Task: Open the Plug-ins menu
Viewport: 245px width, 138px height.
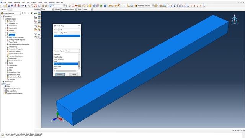Action: [x=52, y=3]
